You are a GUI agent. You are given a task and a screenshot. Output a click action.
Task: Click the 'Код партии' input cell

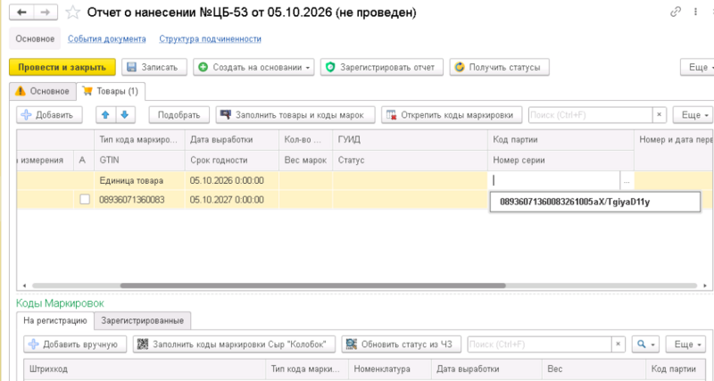554,181
